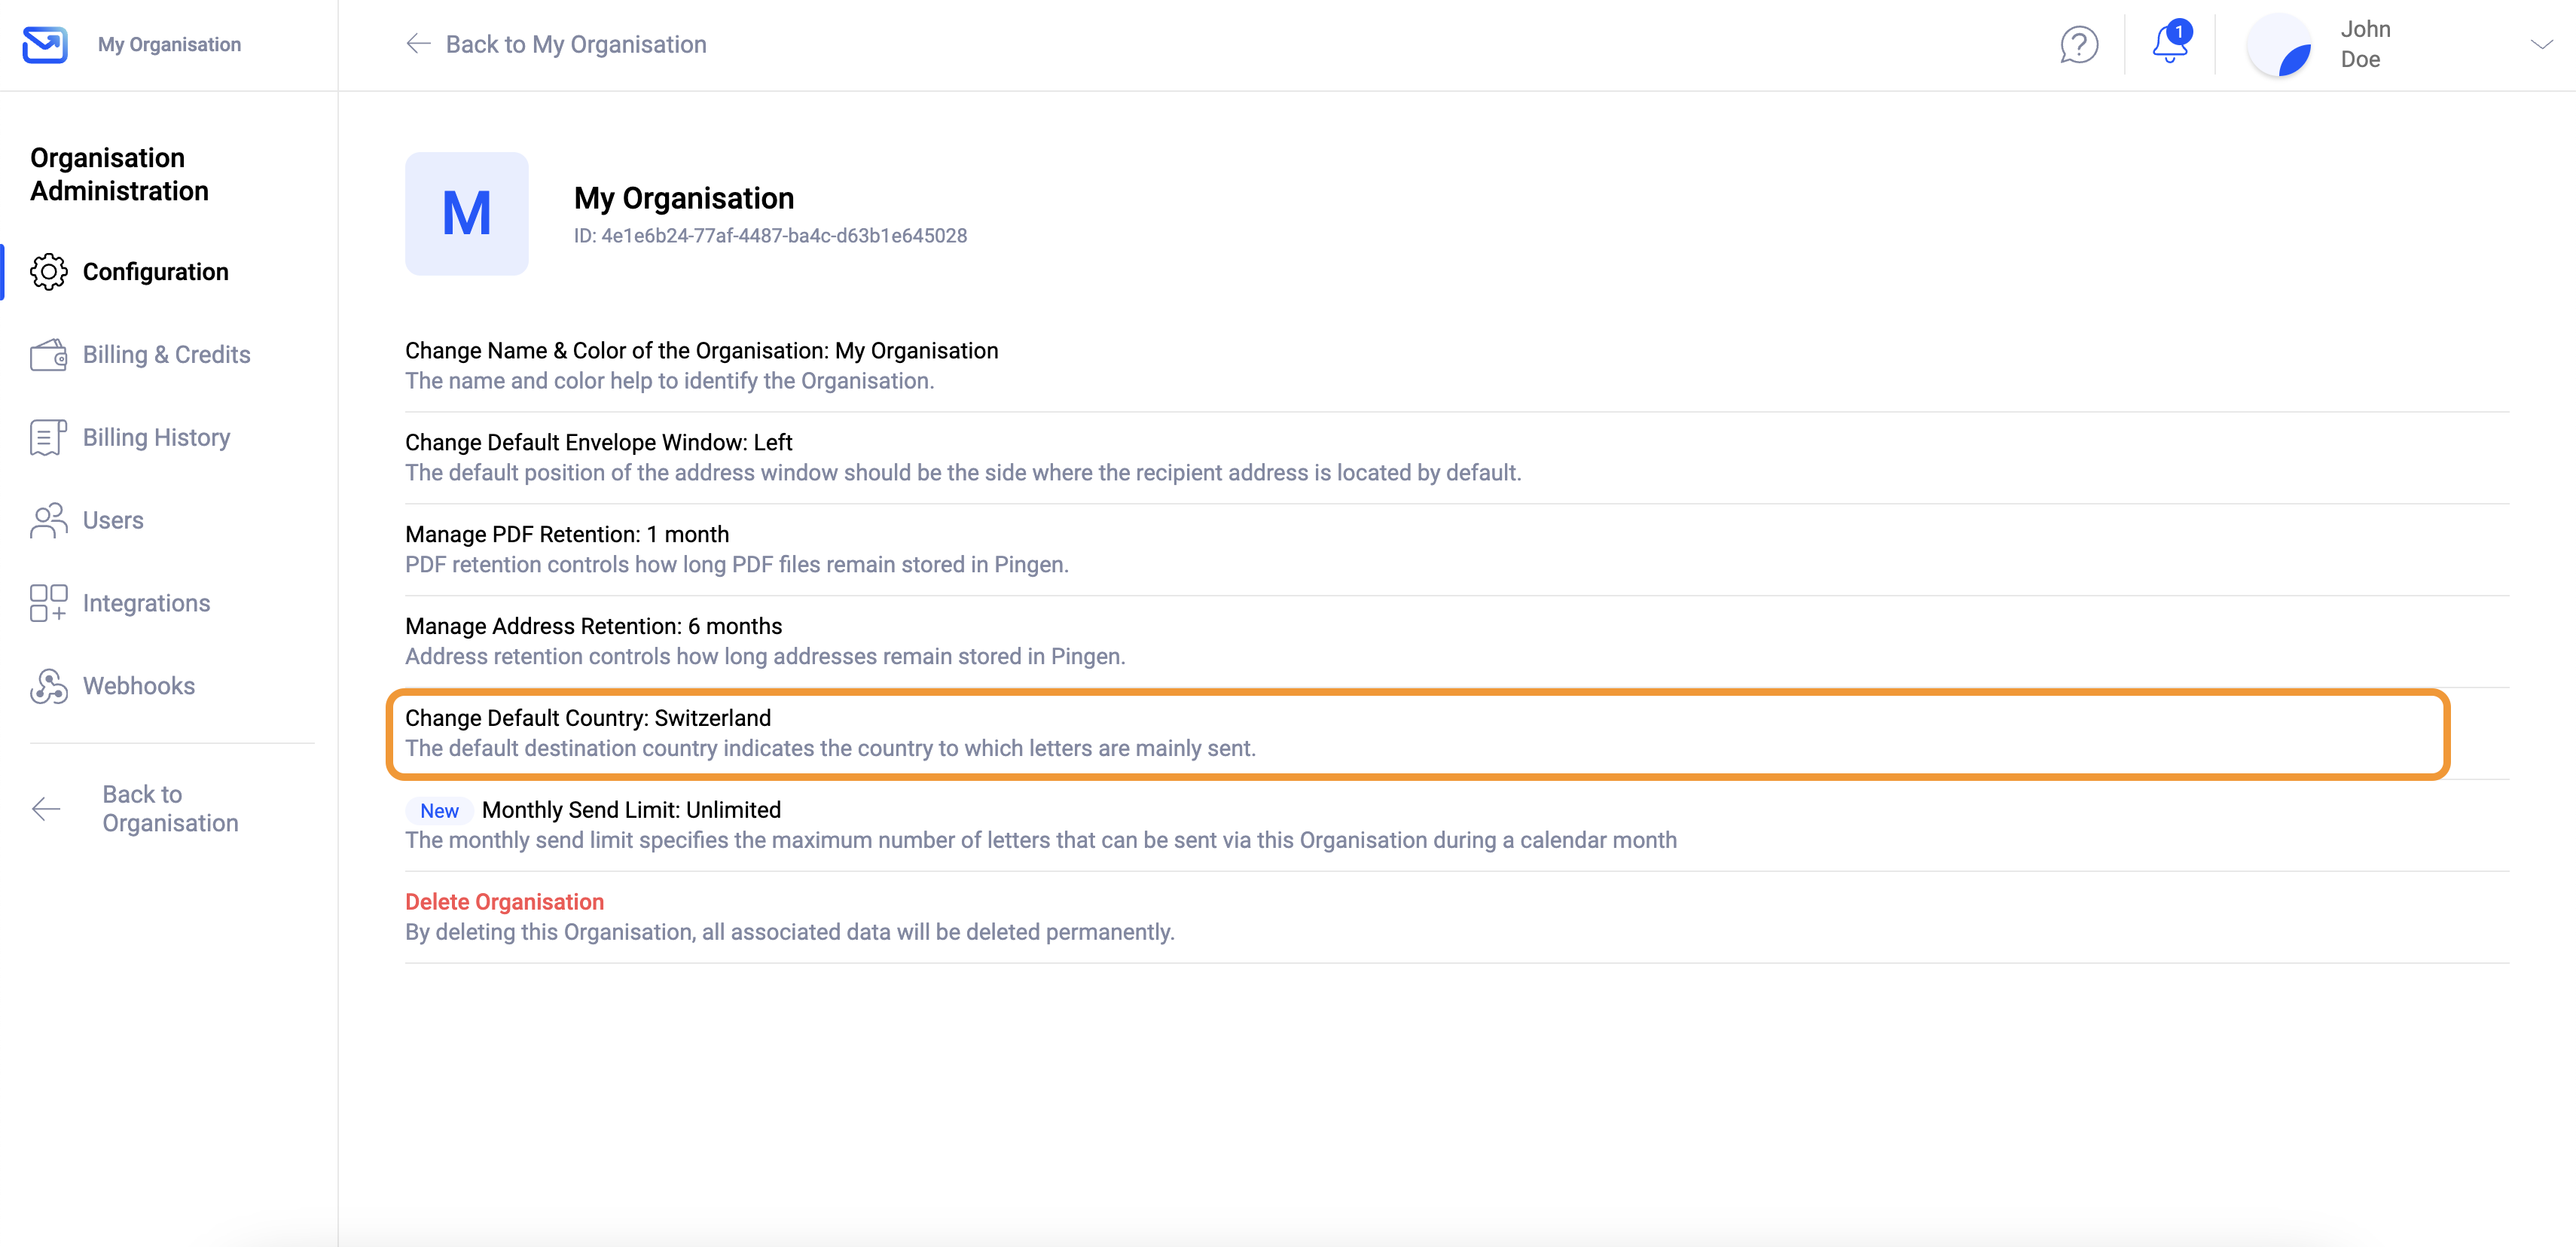The image size is (2576, 1247).
Task: Open Change Name & Color setting
Action: (x=1457, y=366)
